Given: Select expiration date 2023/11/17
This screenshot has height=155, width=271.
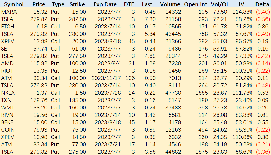Looking at the screenshot, I should tap(106, 78).
